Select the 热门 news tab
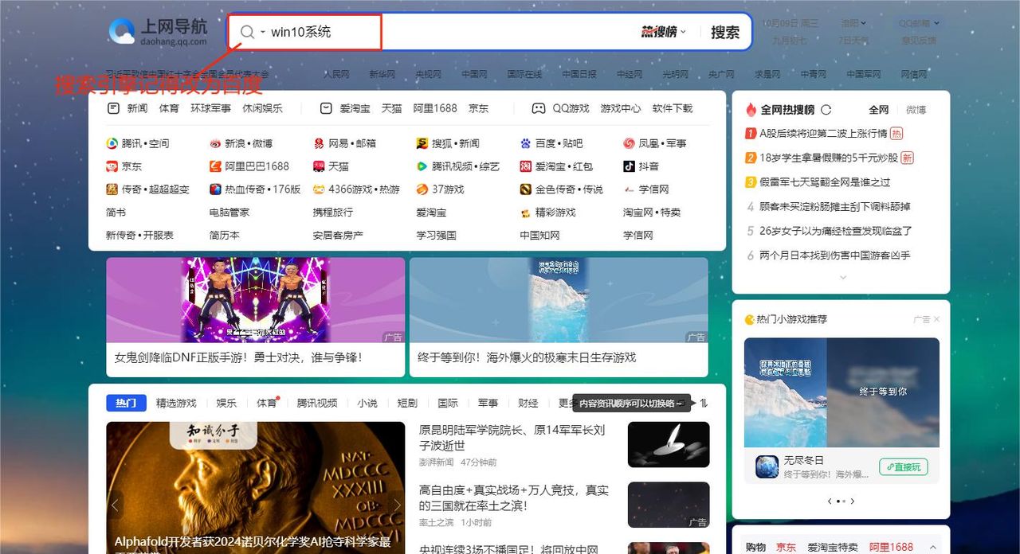 [126, 404]
